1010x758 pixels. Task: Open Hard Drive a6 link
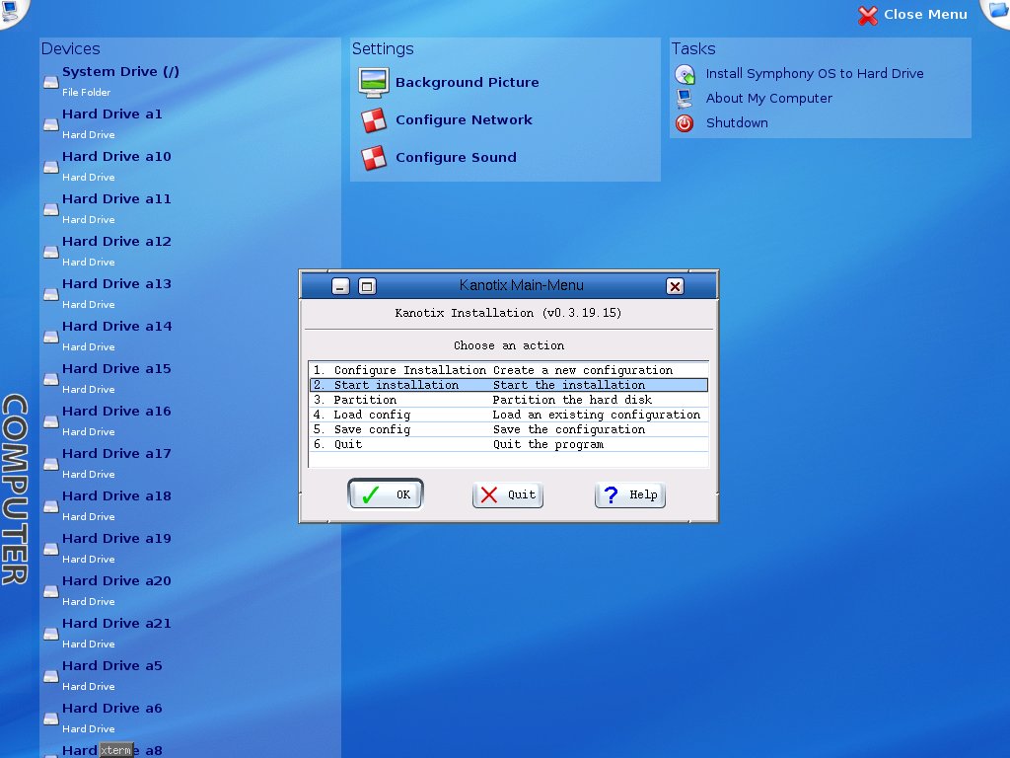(112, 709)
